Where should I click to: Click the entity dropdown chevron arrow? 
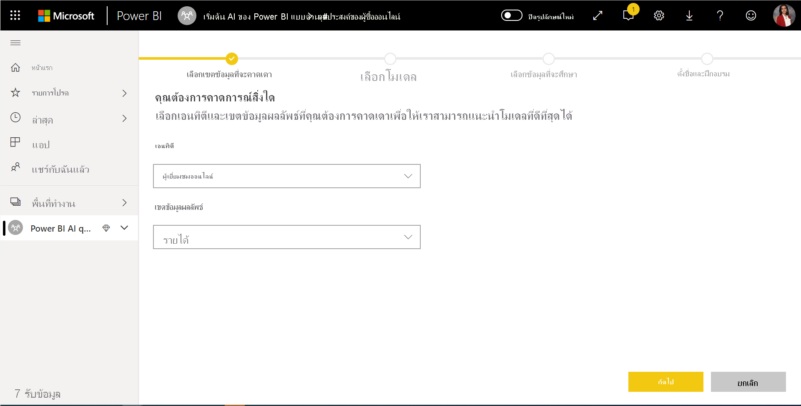[408, 176]
